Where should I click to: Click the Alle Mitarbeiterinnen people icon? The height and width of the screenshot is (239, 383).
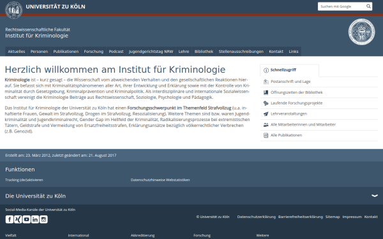tap(266, 125)
